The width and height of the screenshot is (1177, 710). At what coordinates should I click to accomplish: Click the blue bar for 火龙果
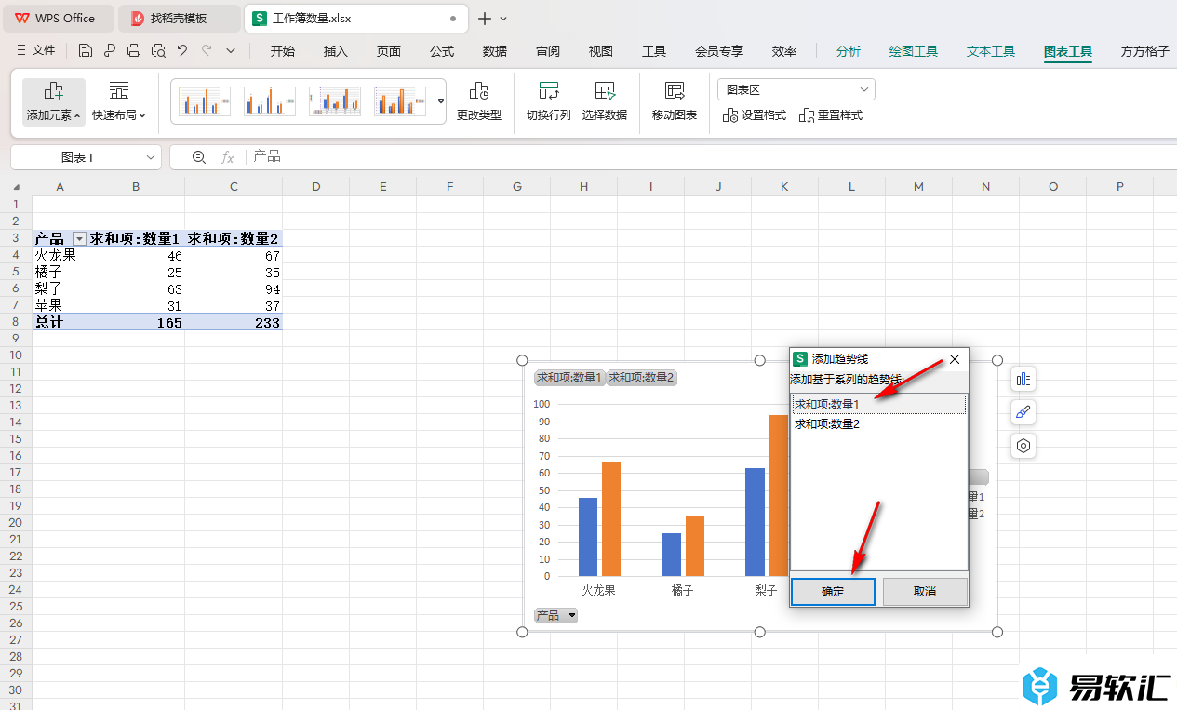pyautogui.click(x=588, y=537)
